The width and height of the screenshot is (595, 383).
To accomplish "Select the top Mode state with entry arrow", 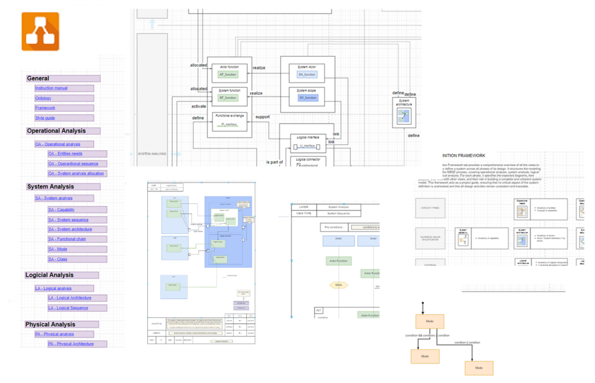I will pyautogui.click(x=430, y=322).
